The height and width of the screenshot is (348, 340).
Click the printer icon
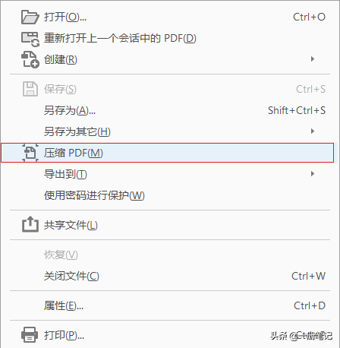(x=30, y=335)
